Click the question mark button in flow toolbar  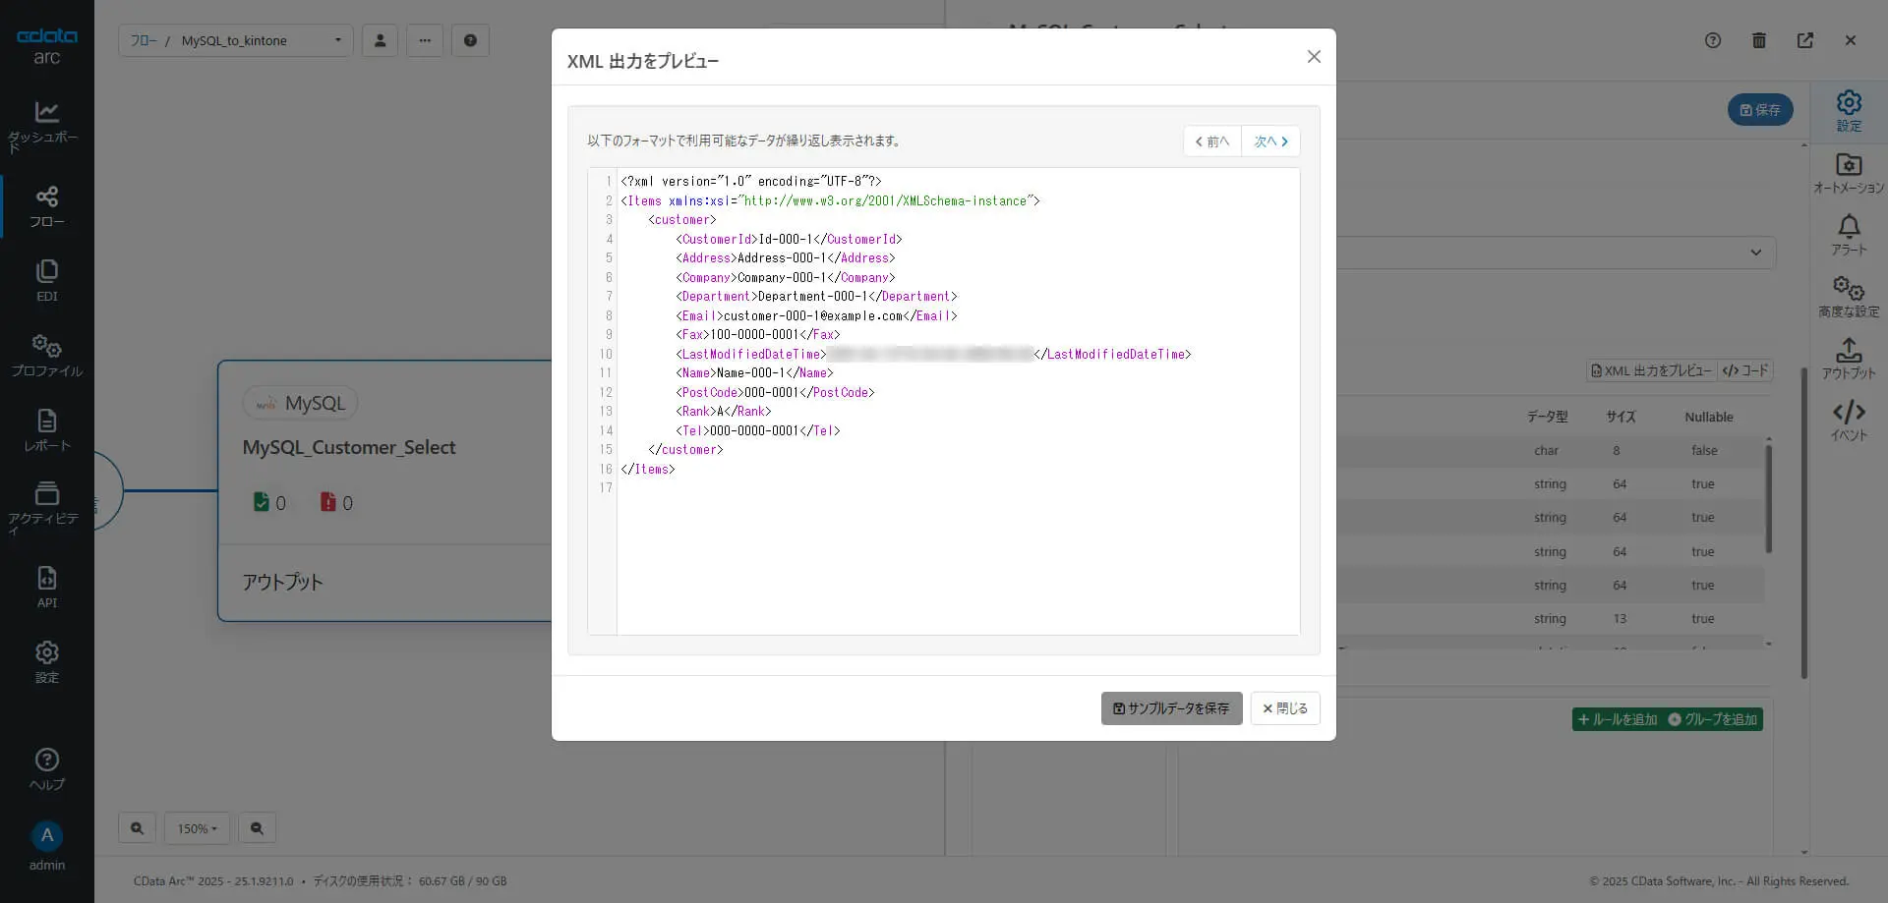pyautogui.click(x=470, y=40)
